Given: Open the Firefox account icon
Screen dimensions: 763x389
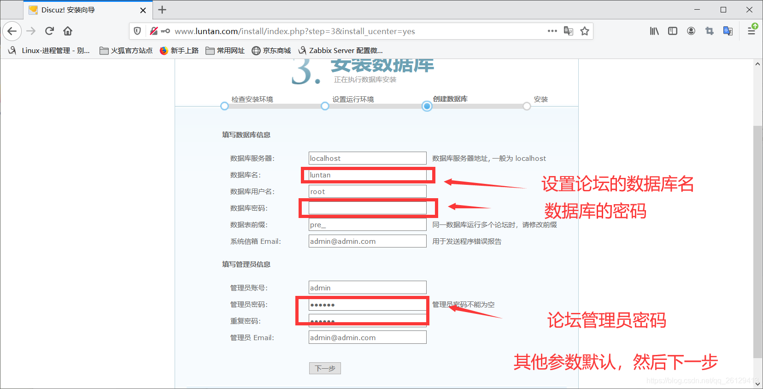Looking at the screenshot, I should tap(691, 31).
